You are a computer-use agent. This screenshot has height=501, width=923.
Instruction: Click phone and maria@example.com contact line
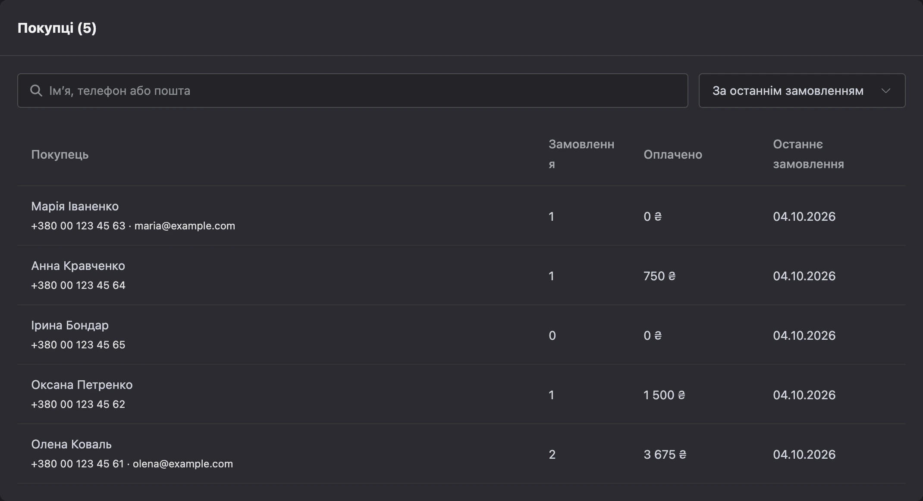(x=133, y=226)
